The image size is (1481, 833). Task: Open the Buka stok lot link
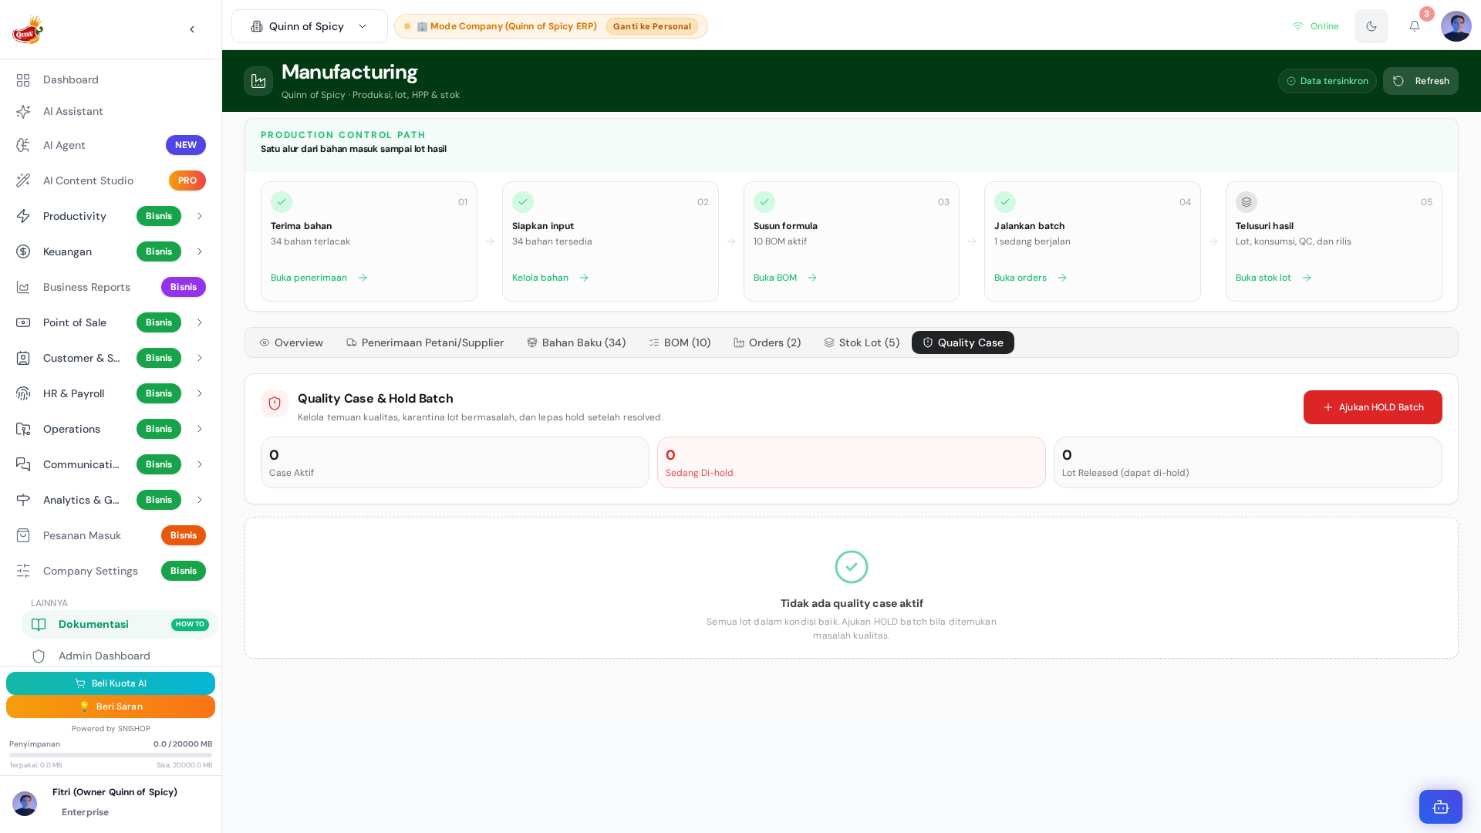[1274, 278]
